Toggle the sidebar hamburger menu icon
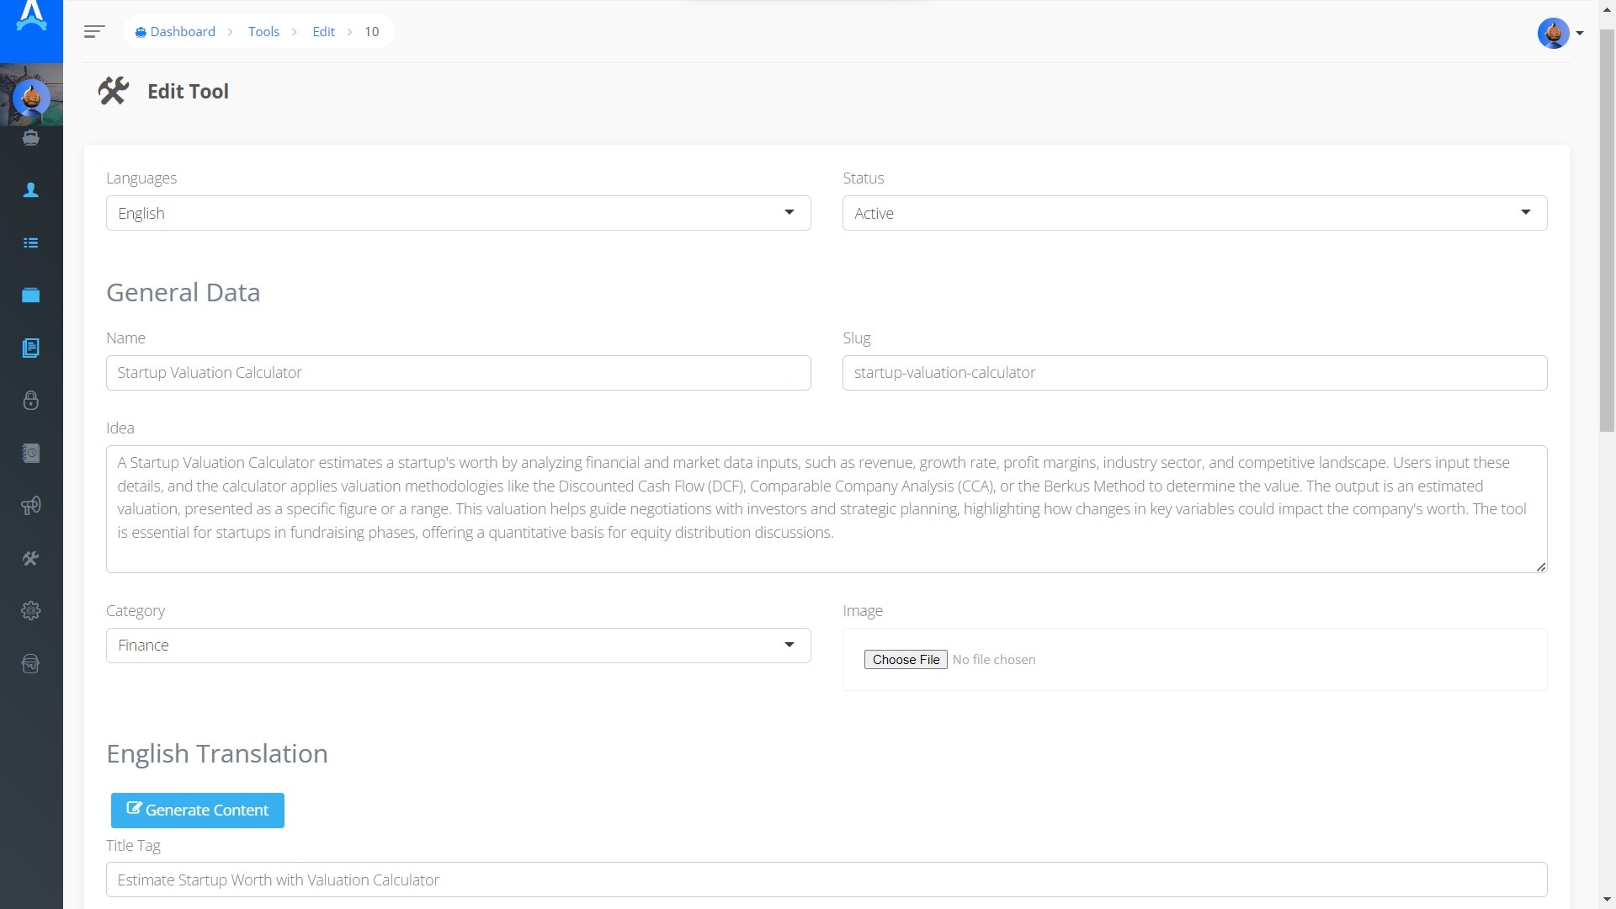This screenshot has width=1616, height=909. pyautogui.click(x=94, y=32)
